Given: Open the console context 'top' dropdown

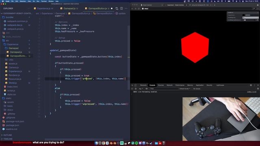Looking at the screenshot, I should point(141,89).
